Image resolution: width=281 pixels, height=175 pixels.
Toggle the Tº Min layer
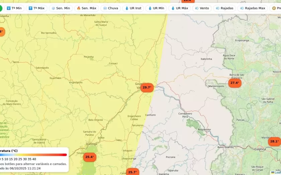tap(14, 8)
